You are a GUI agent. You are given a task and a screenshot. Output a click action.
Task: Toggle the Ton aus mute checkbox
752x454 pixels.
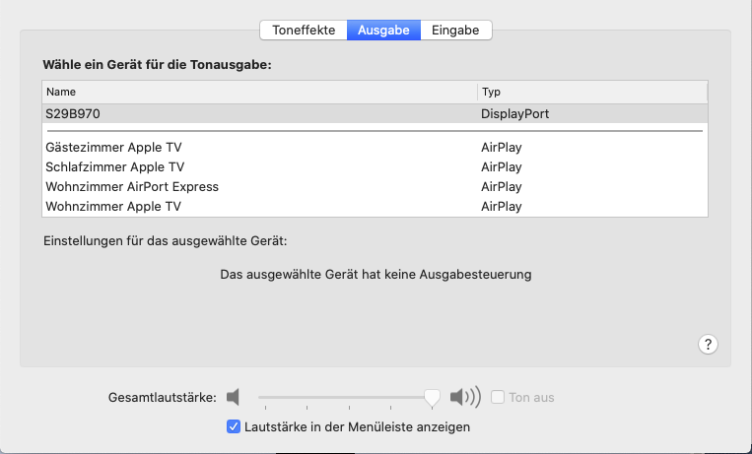click(498, 398)
